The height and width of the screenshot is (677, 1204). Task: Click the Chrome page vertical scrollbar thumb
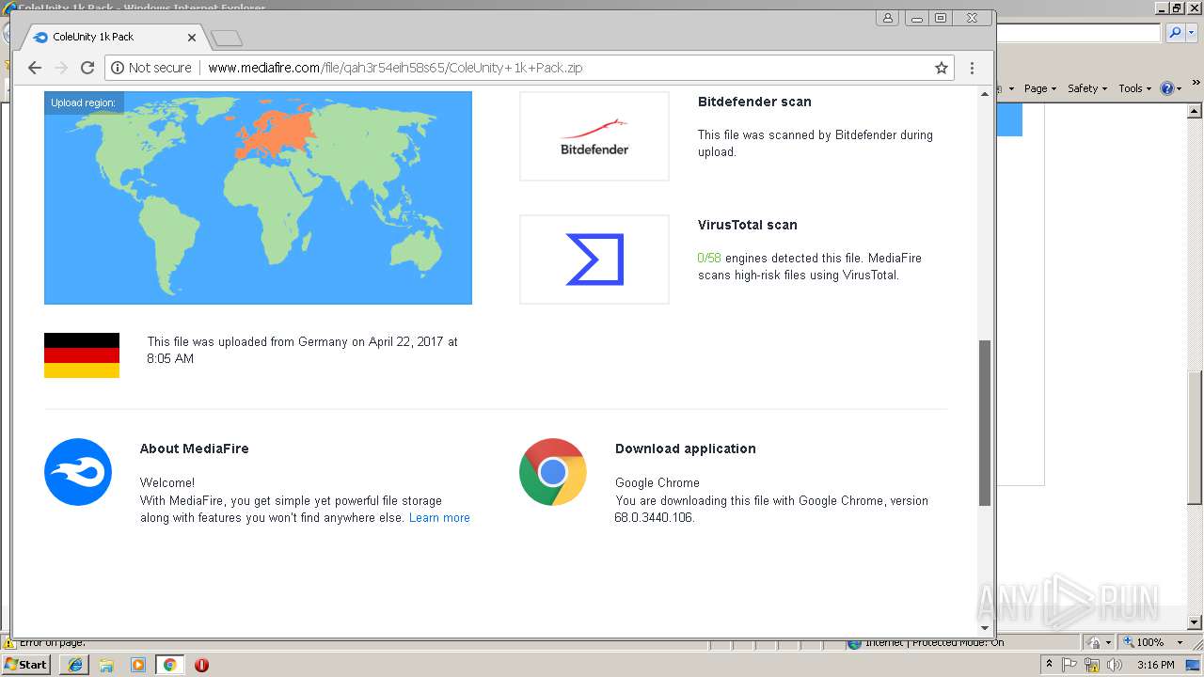(985, 423)
